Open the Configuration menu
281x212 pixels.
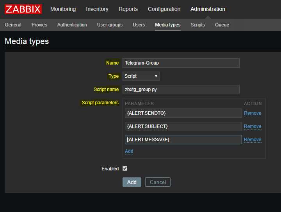[x=164, y=9]
